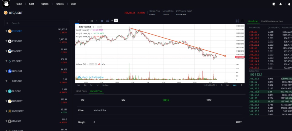Screen dimensions: 292x131
Task: Open chart settings gear in chart toolbar
Action: click(x=102, y=21)
